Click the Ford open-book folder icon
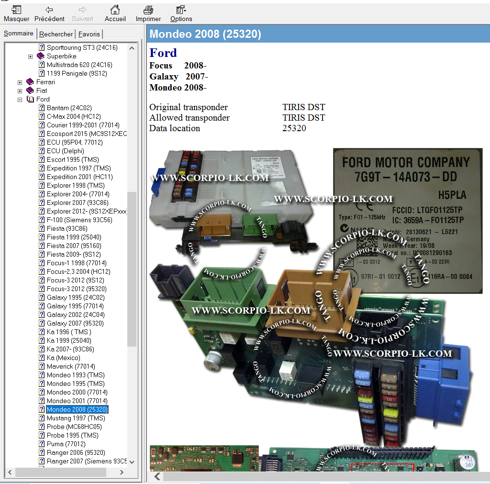Image resolution: width=490 pixels, height=484 pixels. (30, 99)
